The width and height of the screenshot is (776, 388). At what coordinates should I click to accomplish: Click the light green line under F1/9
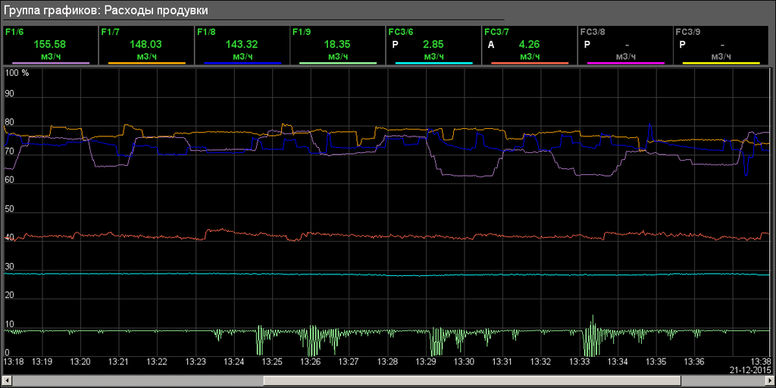[x=339, y=64]
